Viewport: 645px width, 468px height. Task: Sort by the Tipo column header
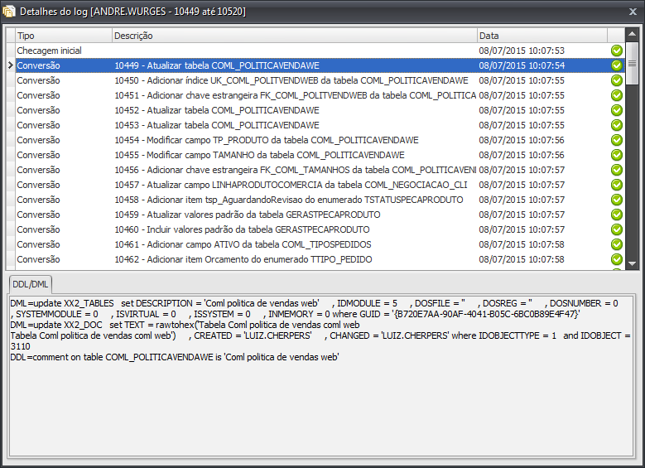[63, 36]
